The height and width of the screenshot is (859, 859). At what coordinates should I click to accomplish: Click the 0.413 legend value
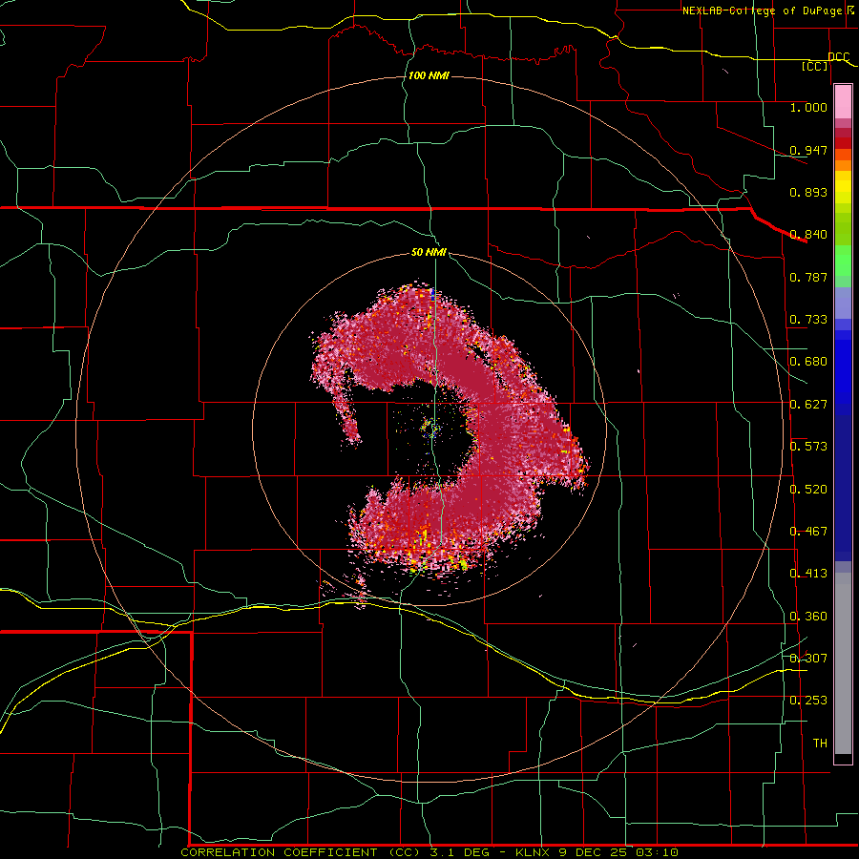[x=808, y=574]
